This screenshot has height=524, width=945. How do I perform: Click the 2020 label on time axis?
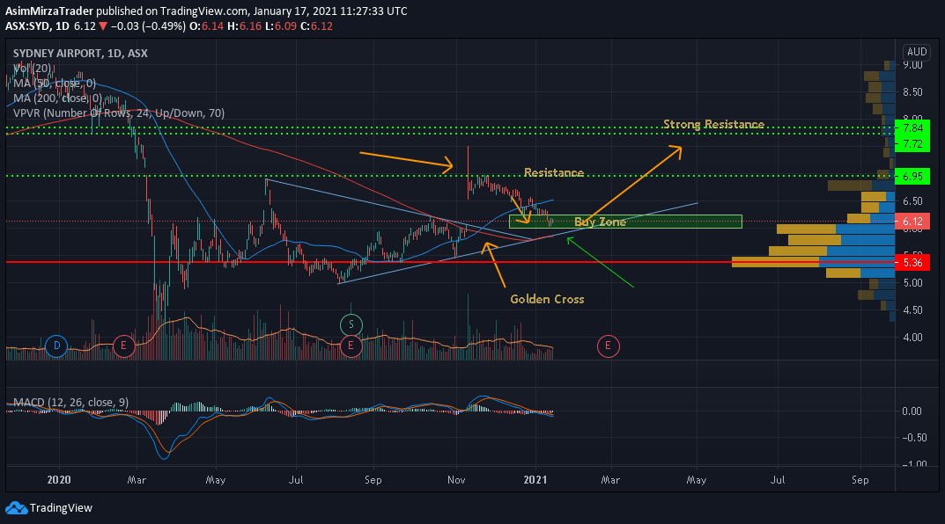pyautogui.click(x=58, y=479)
